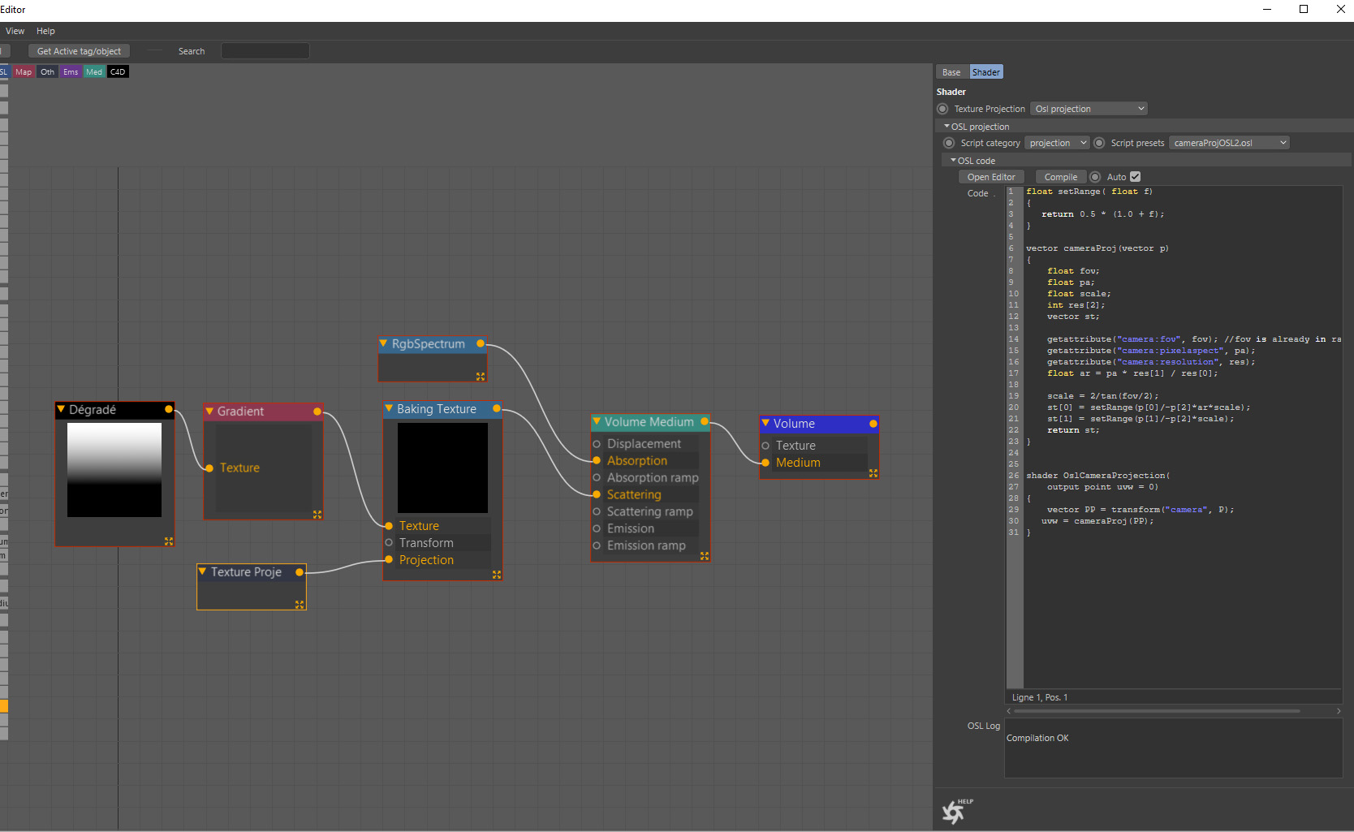Click Baking Texture's Projection input port

coord(389,560)
